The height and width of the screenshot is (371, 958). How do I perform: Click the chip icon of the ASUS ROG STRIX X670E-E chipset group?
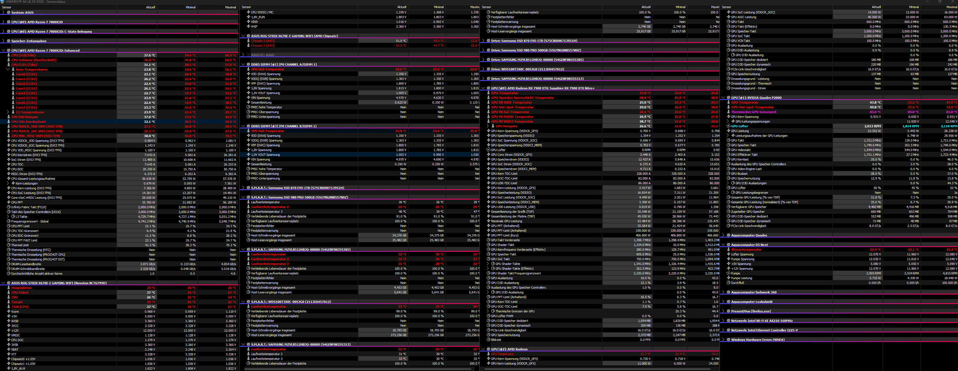(248, 36)
